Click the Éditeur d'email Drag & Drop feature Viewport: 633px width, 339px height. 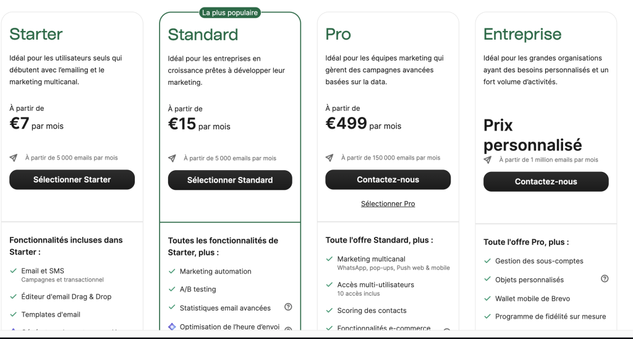66,296
